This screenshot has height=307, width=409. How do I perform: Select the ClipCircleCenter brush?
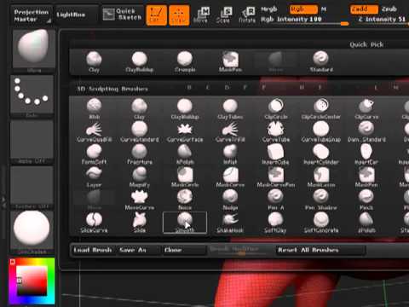[321, 108]
